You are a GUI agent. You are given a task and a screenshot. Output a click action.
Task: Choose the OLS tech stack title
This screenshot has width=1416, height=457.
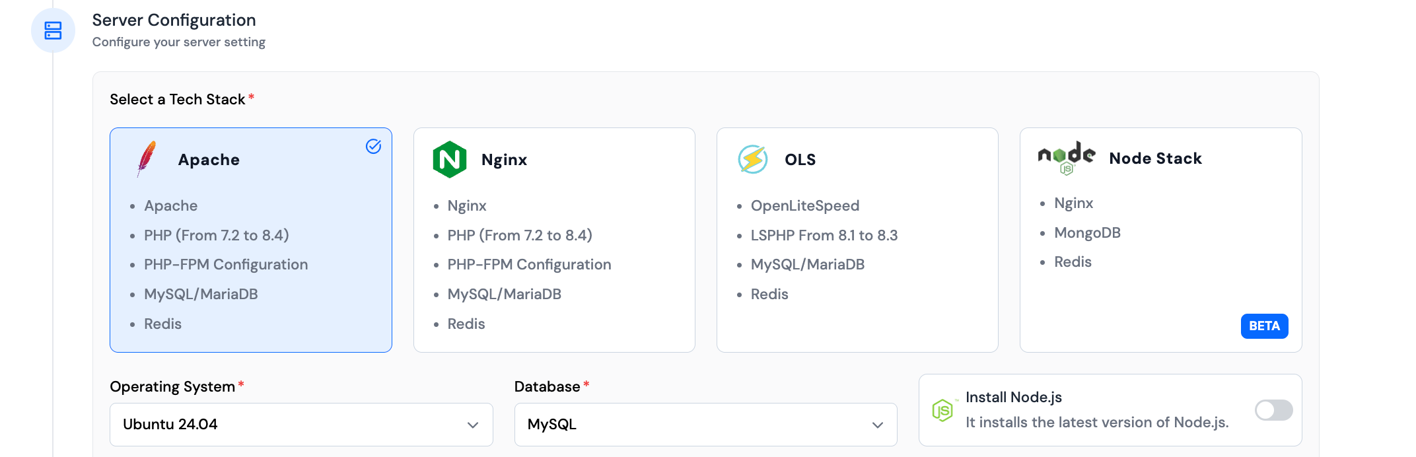pyautogui.click(x=800, y=160)
